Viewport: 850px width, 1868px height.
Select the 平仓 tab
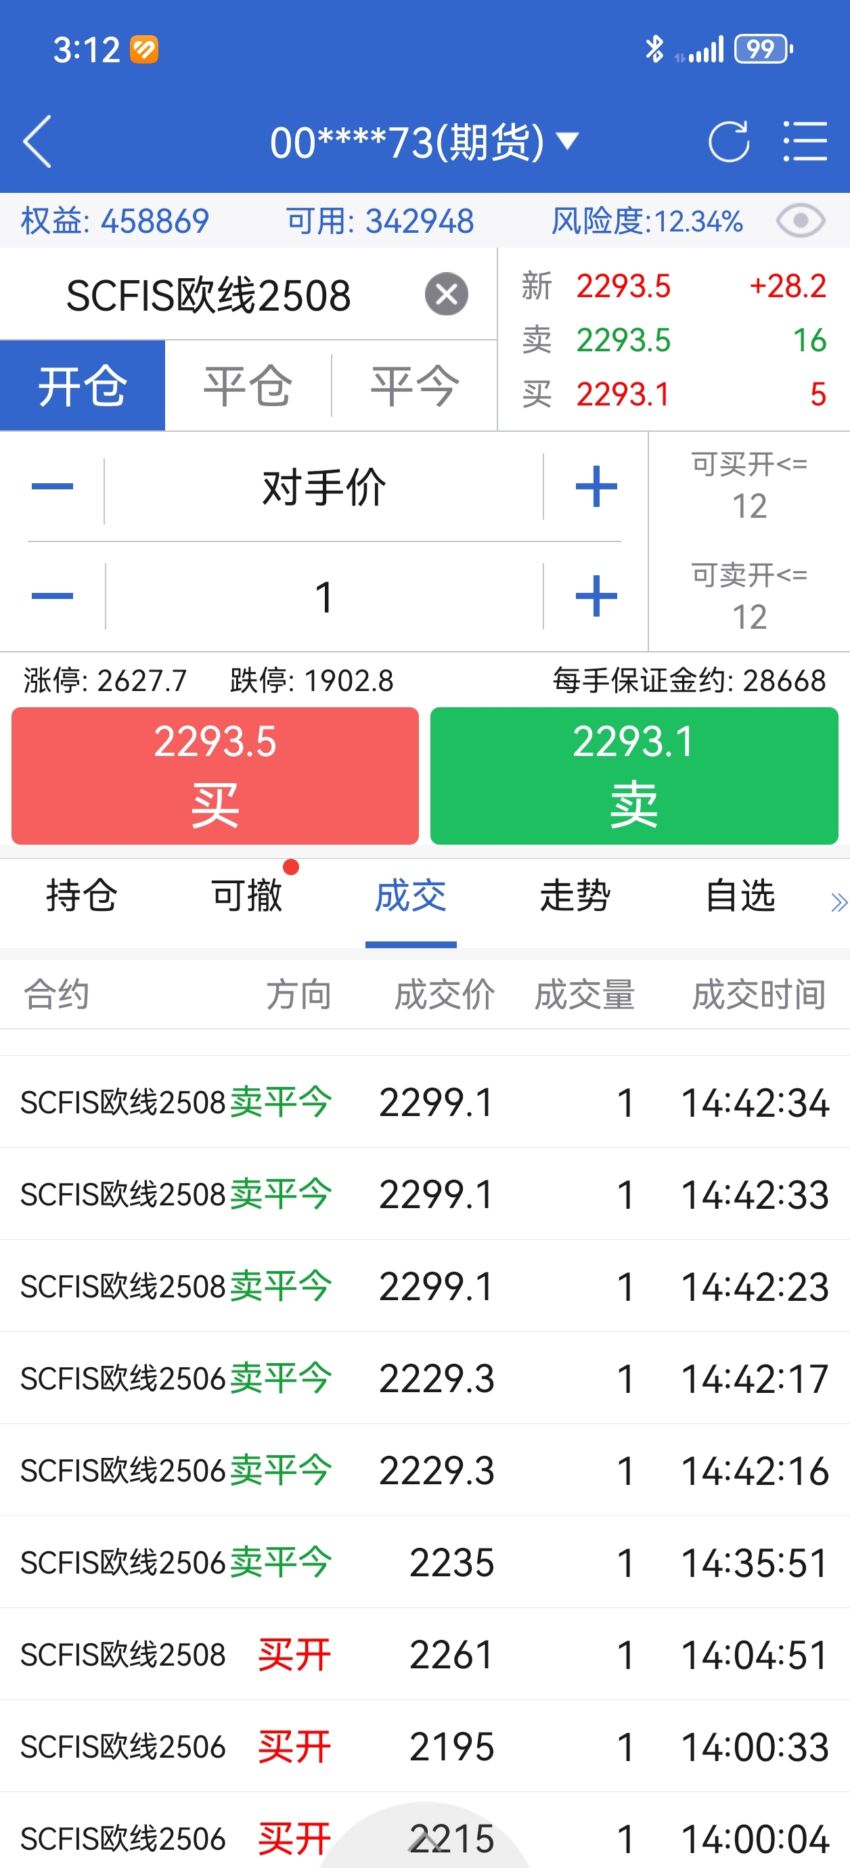click(x=248, y=385)
